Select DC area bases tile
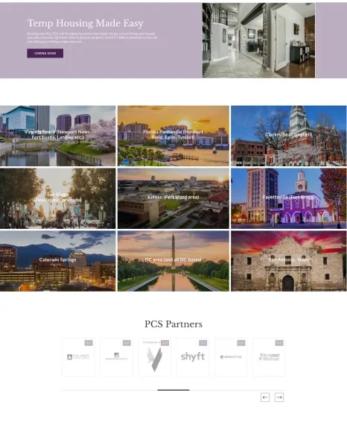This screenshot has width=347, height=425. [x=173, y=261]
